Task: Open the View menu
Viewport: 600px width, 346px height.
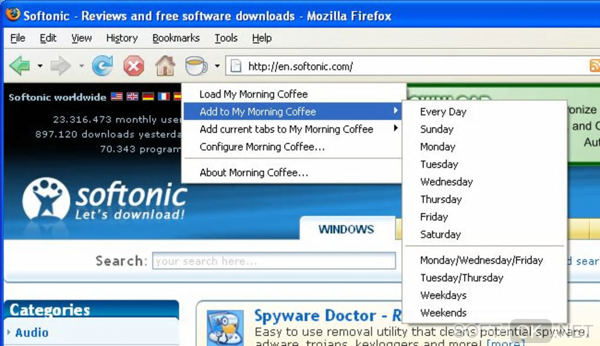Action: (82, 38)
